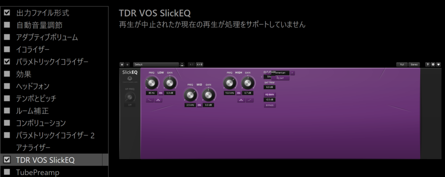Uncheck the パラメトリックイコライザー checkbox
The image size is (445, 177).
(7, 61)
